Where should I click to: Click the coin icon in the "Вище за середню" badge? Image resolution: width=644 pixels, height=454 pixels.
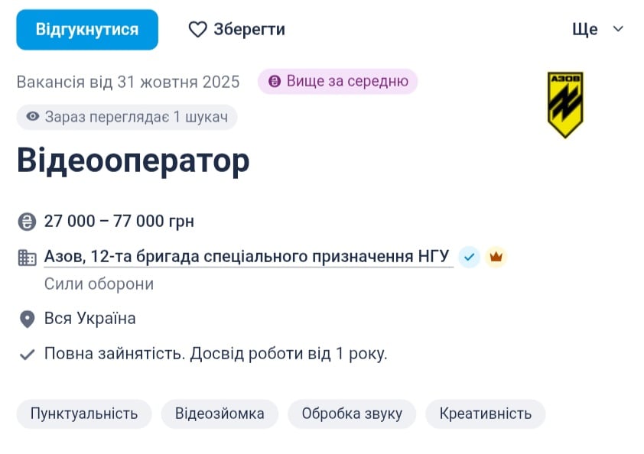[274, 80]
